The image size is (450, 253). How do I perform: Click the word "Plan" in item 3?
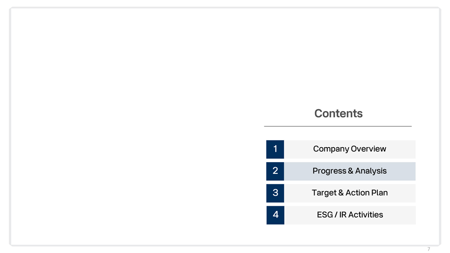point(379,193)
